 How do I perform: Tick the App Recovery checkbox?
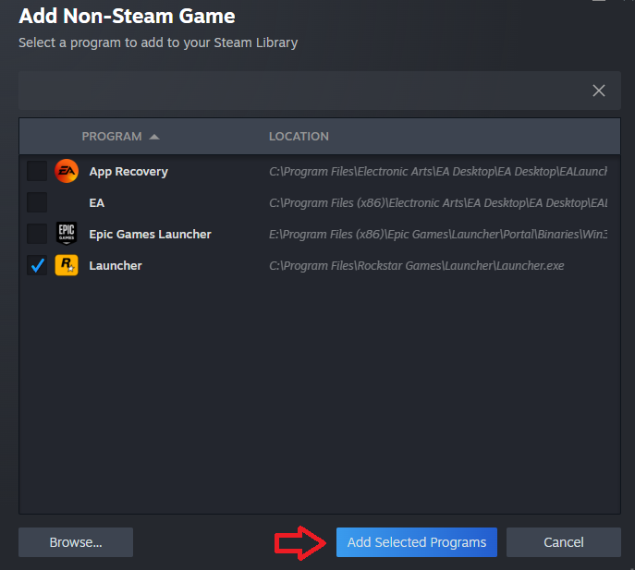(37, 171)
